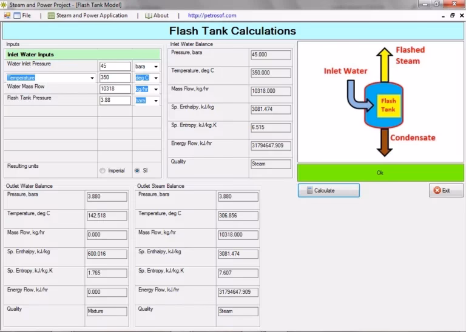Open the kg/hr mass flow unit dropdown
This screenshot has width=466, height=332.
click(x=156, y=89)
